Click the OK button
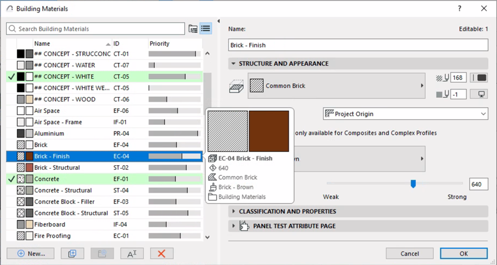This screenshot has height=265, width=497. pos(464,254)
